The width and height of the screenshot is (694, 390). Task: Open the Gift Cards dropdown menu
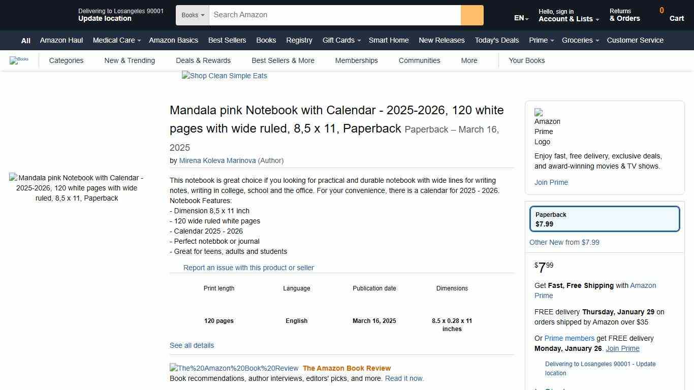341,40
